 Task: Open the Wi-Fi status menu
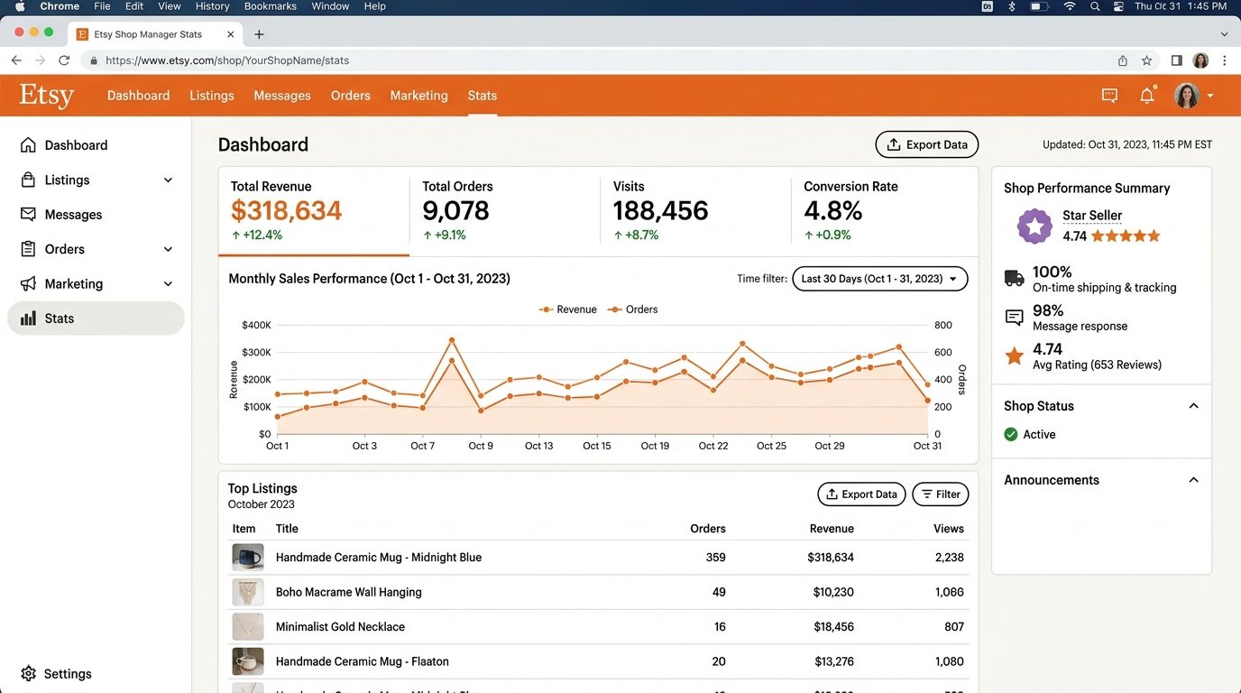(1070, 6)
